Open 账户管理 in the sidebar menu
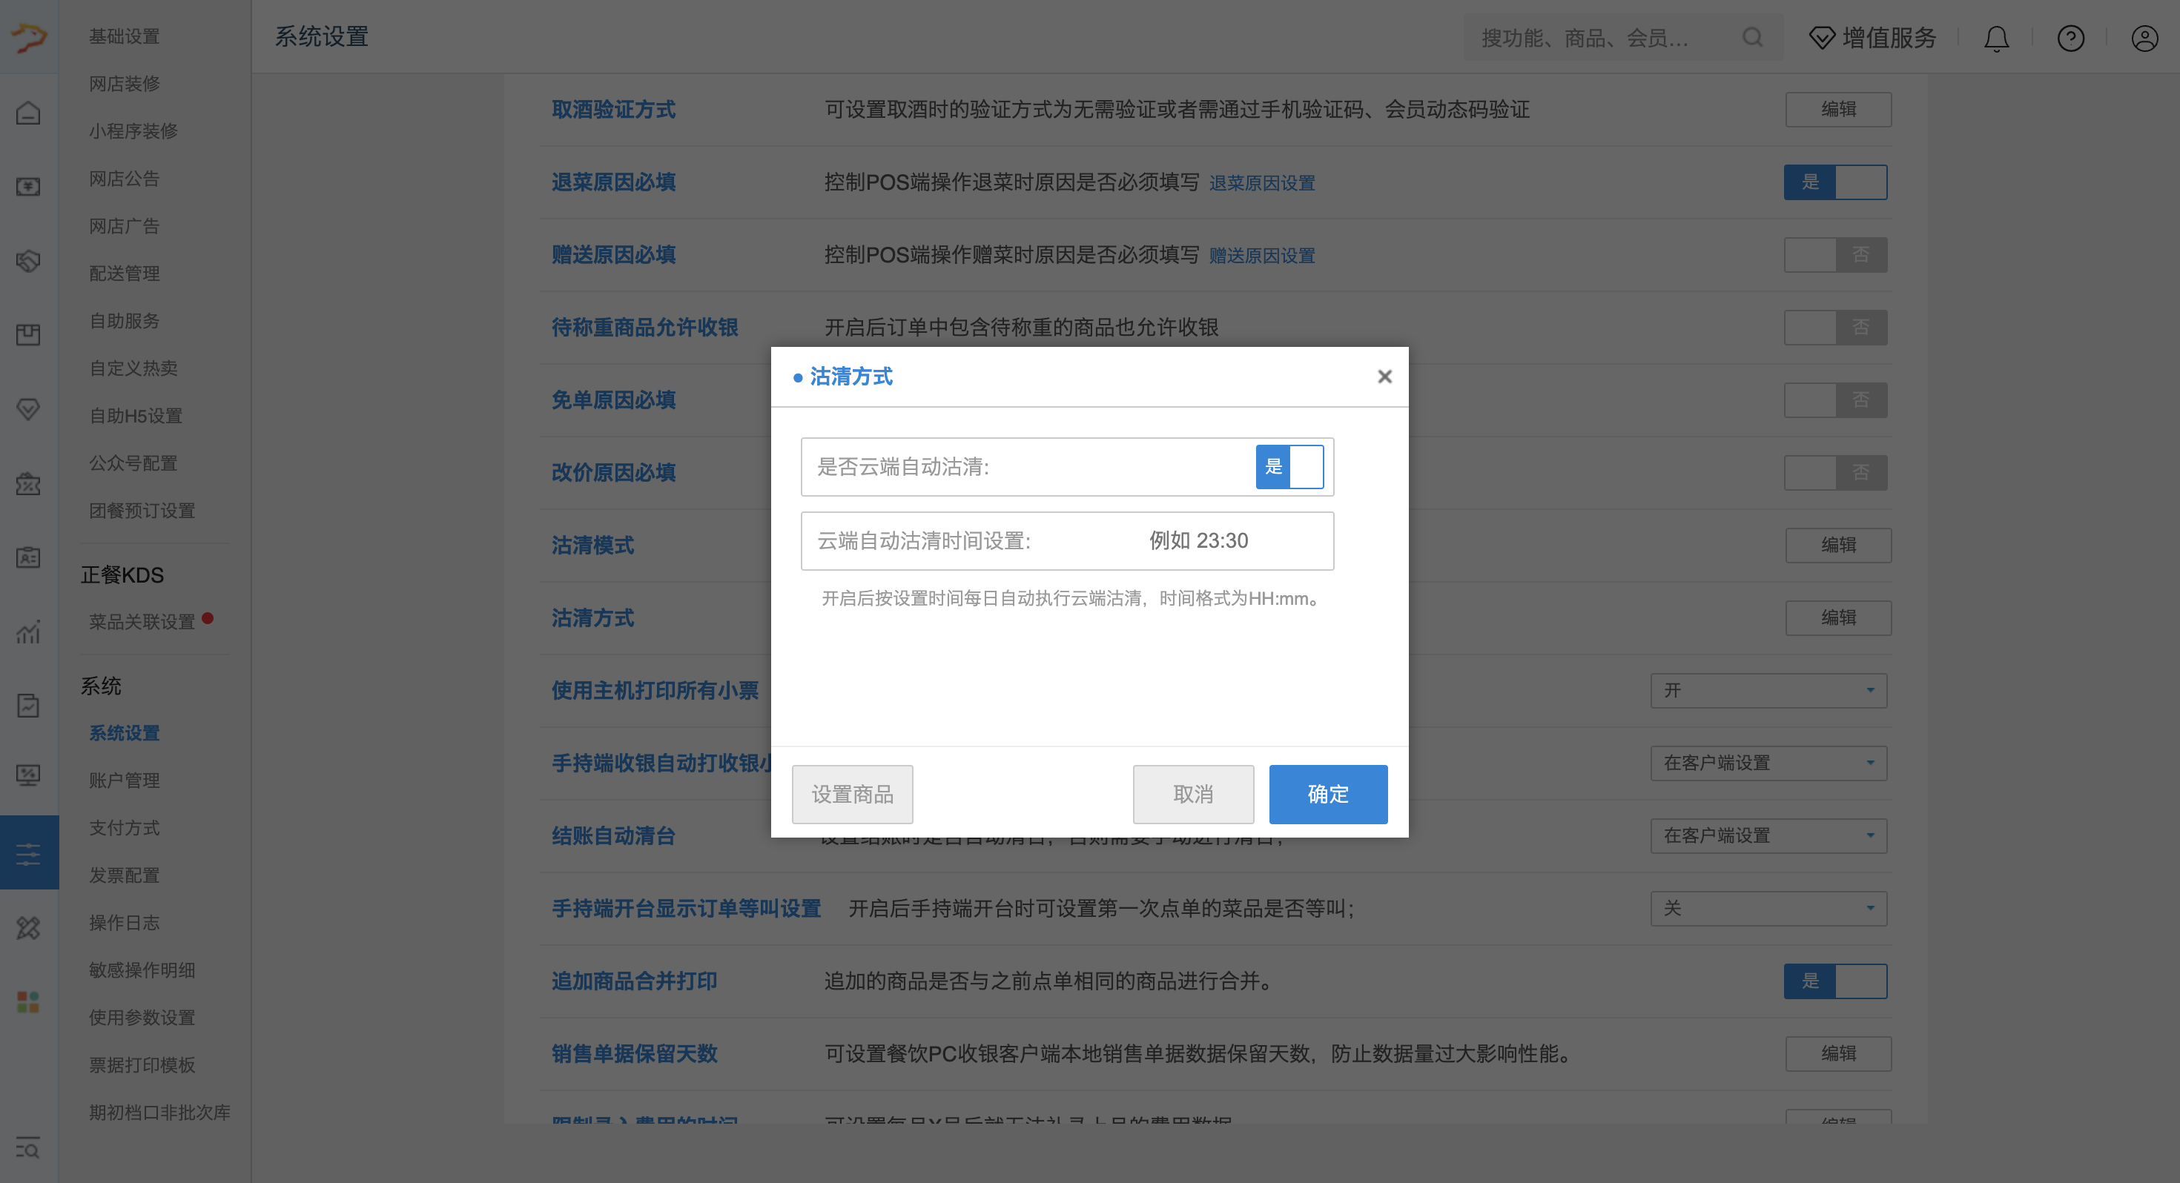 coord(125,781)
